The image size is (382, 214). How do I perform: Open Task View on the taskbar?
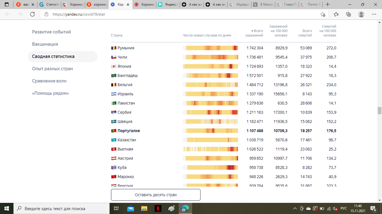pyautogui.click(x=116, y=209)
